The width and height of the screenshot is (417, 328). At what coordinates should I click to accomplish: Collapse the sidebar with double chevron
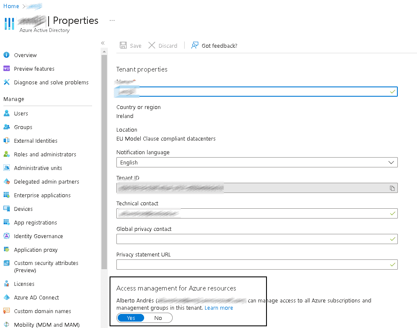click(103, 43)
